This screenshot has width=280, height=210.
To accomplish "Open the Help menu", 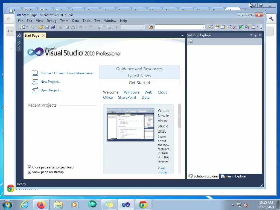I will tap(123, 21).
